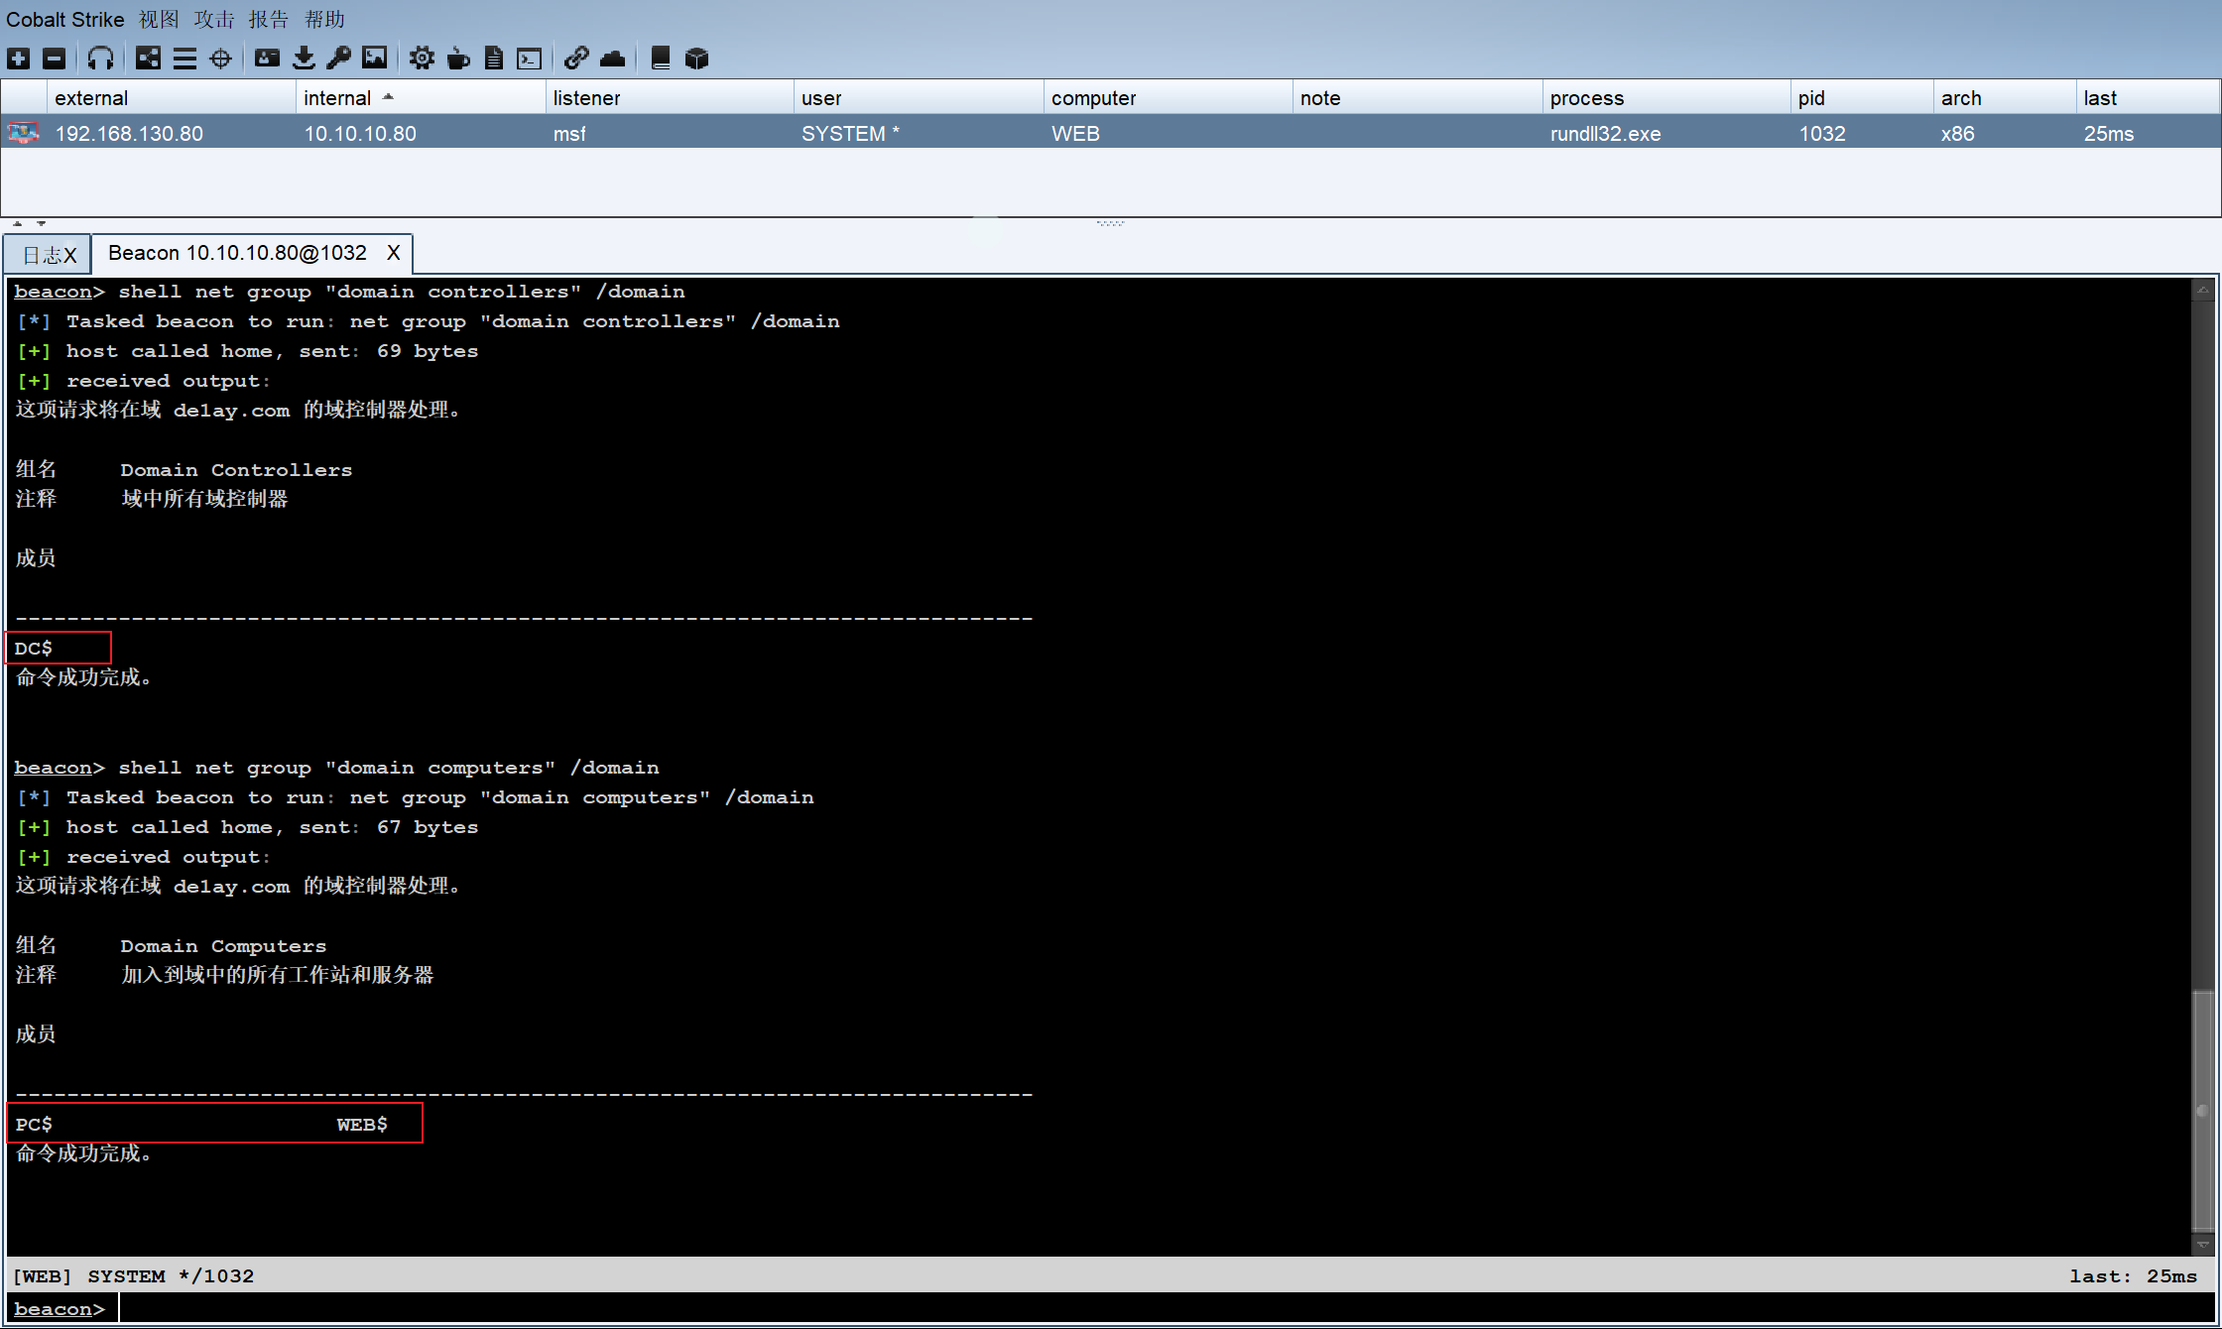Viewport: 2222px width, 1329px height.
Task: Sort sessions by note column
Action: [1418, 98]
